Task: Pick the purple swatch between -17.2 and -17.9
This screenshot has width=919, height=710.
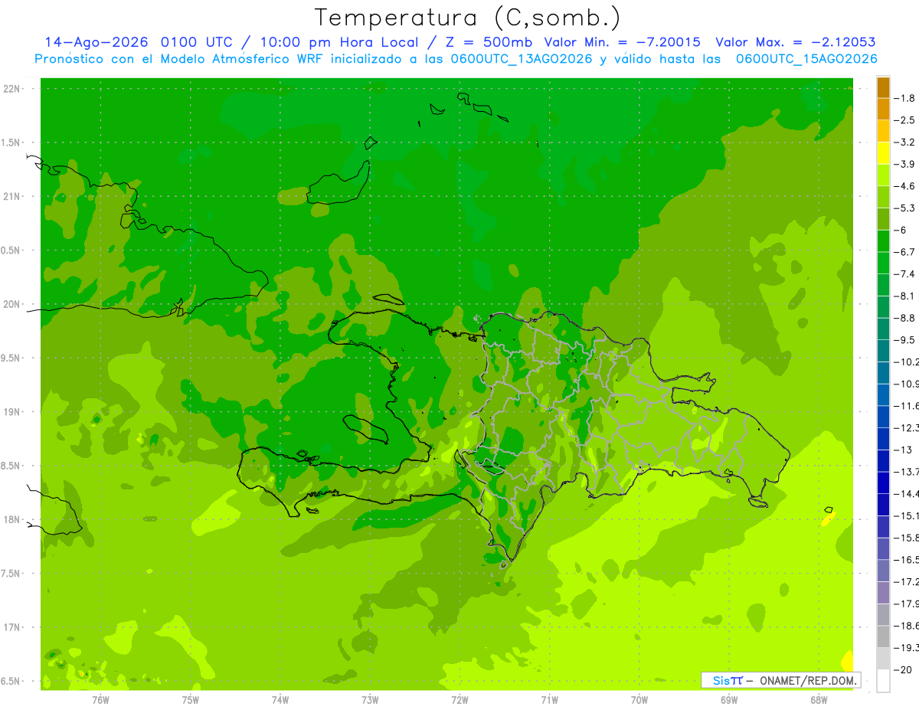Action: [x=883, y=592]
